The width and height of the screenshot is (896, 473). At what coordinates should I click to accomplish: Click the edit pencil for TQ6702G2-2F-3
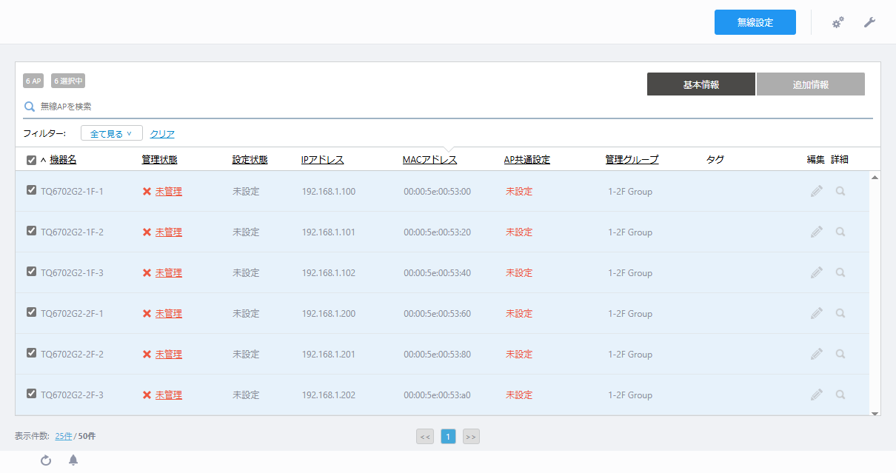[816, 395]
